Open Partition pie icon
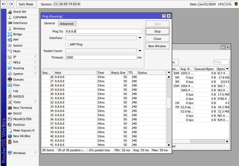 pyautogui.click(x=10, y=125)
